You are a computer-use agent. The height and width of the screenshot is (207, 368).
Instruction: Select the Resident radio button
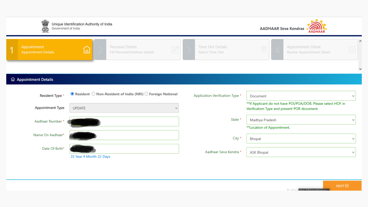pyautogui.click(x=72, y=94)
